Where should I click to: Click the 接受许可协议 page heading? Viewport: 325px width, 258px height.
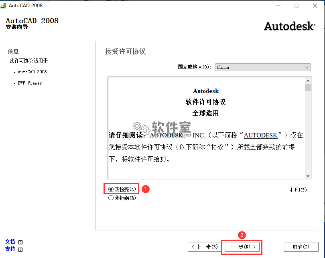point(126,51)
